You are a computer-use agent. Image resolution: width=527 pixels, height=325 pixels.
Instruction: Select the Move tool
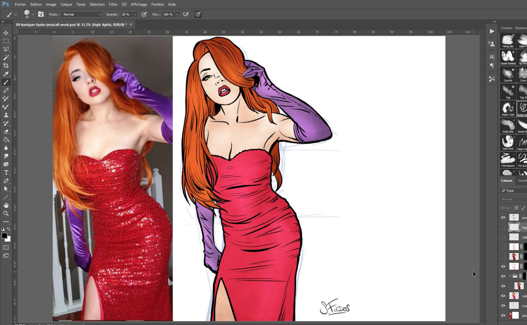pos(6,33)
